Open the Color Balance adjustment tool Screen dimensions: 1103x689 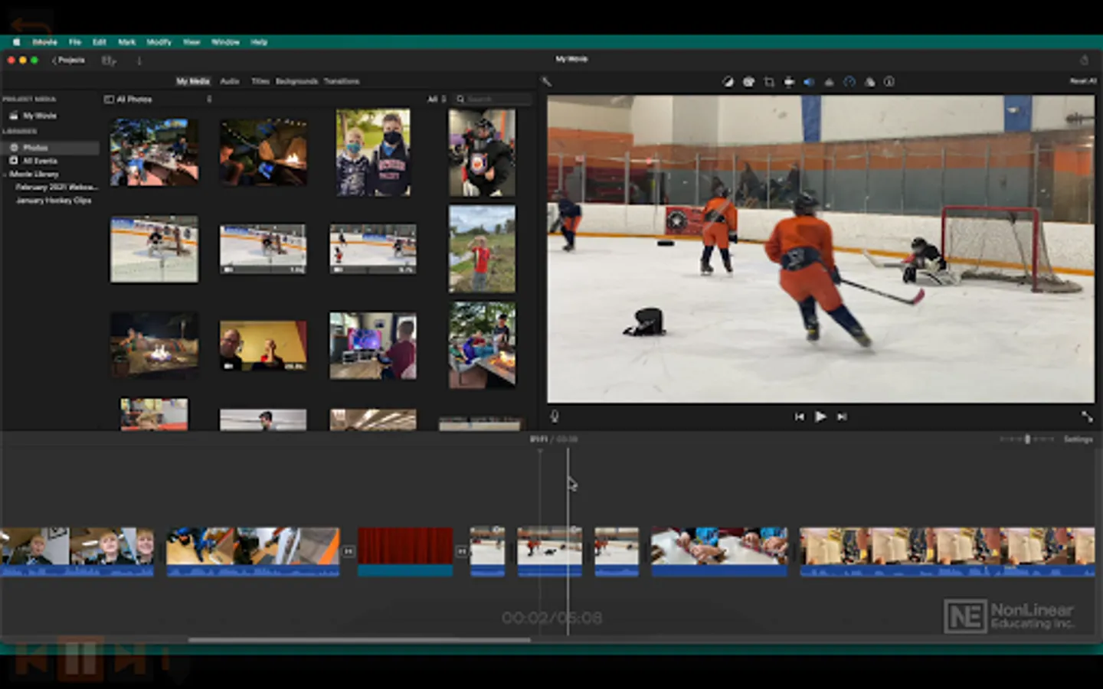[x=728, y=82]
